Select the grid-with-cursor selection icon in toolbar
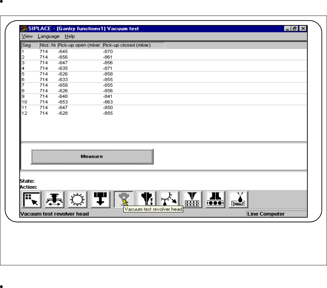This screenshot has width=327, height=288. (32, 200)
